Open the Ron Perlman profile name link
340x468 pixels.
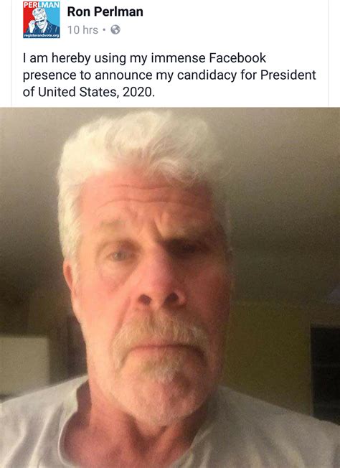click(105, 11)
